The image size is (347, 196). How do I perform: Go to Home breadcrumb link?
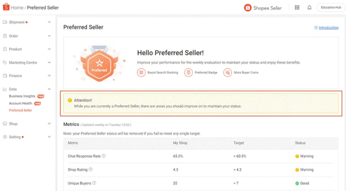pyautogui.click(x=17, y=8)
